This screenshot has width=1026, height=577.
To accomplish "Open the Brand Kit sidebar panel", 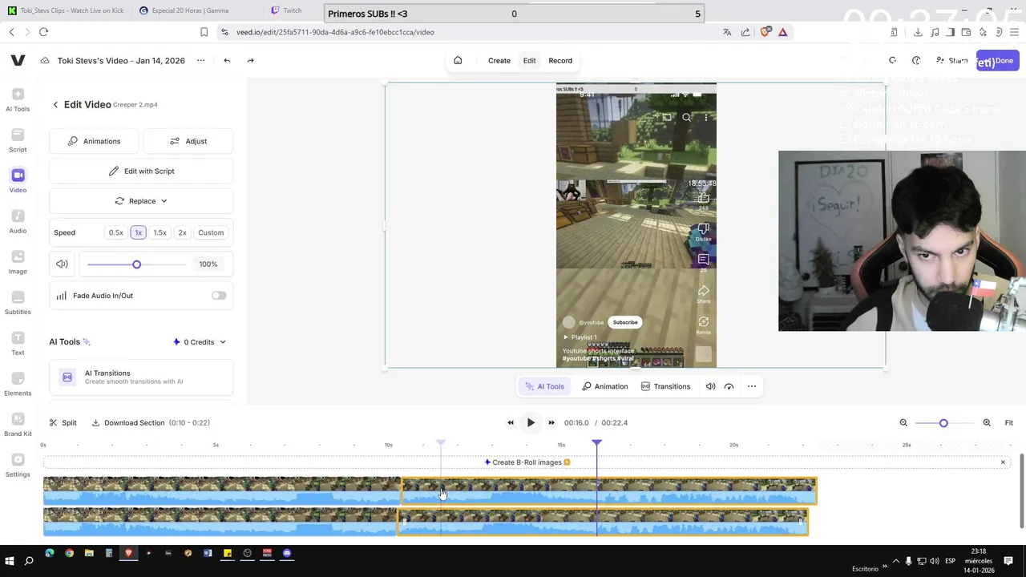I will point(18,425).
